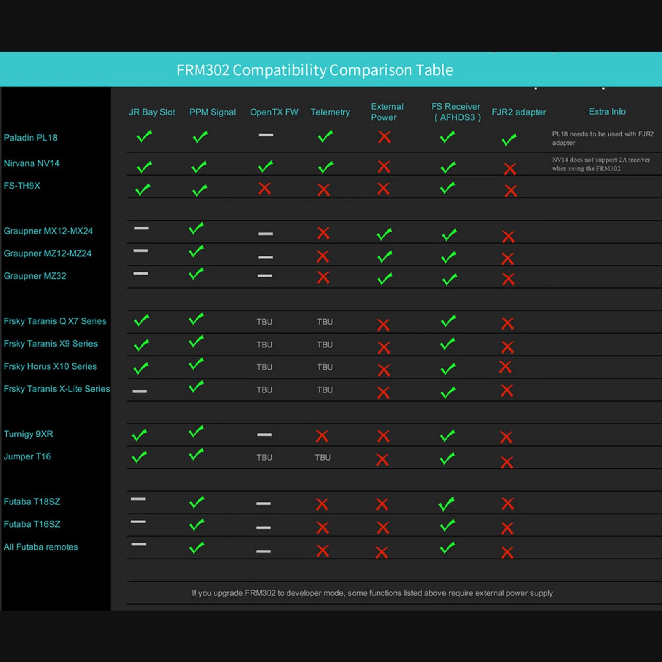Click the Frsky Taranis X9 Telemetry 'TBU' cell
The height and width of the screenshot is (662, 662).
coord(325,344)
